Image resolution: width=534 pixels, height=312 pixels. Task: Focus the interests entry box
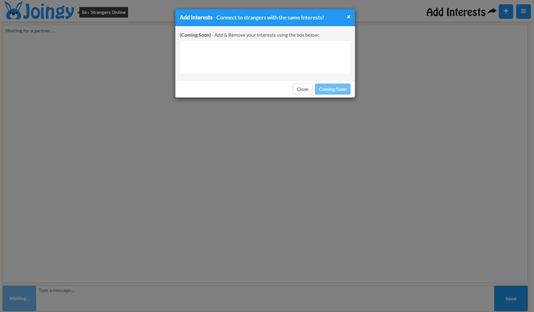(265, 57)
